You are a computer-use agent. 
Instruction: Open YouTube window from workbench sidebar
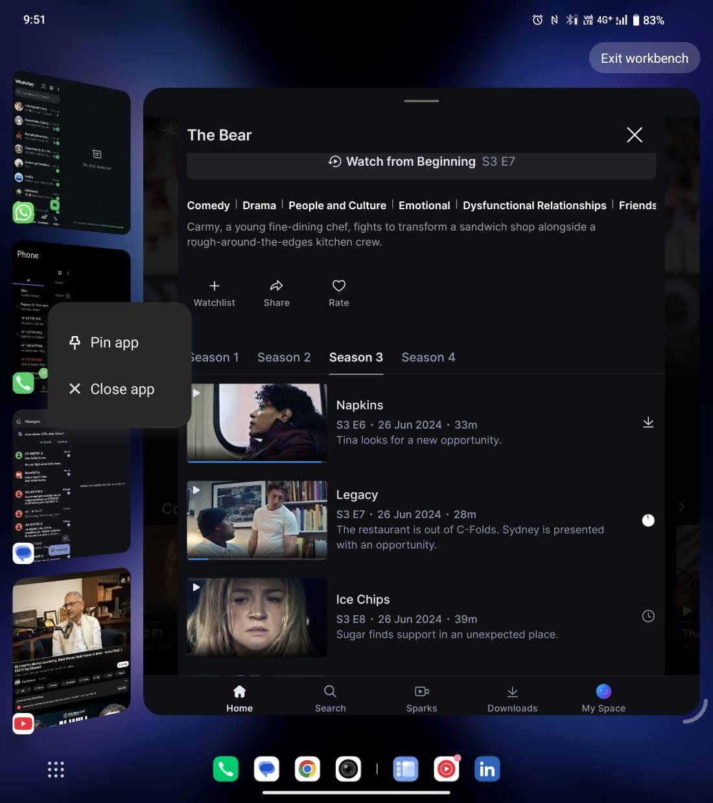click(71, 648)
